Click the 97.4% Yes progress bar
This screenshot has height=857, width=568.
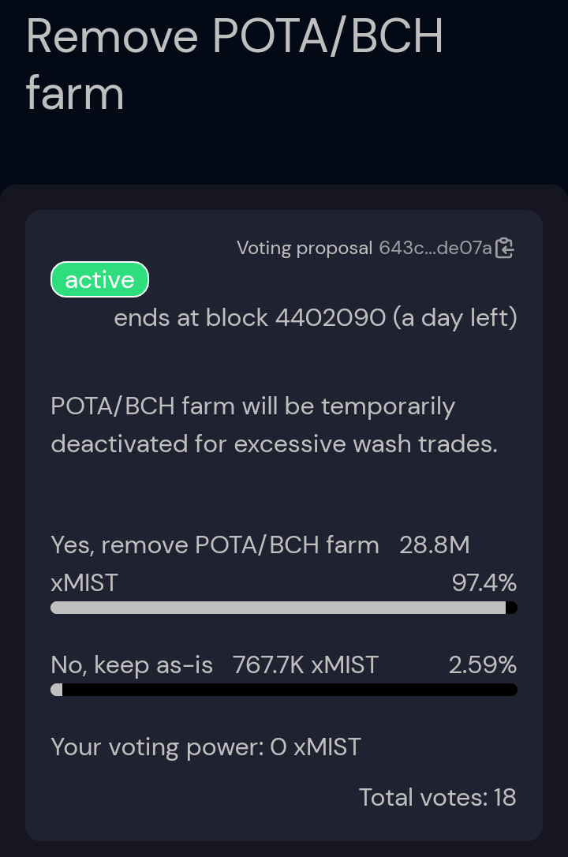(x=283, y=608)
